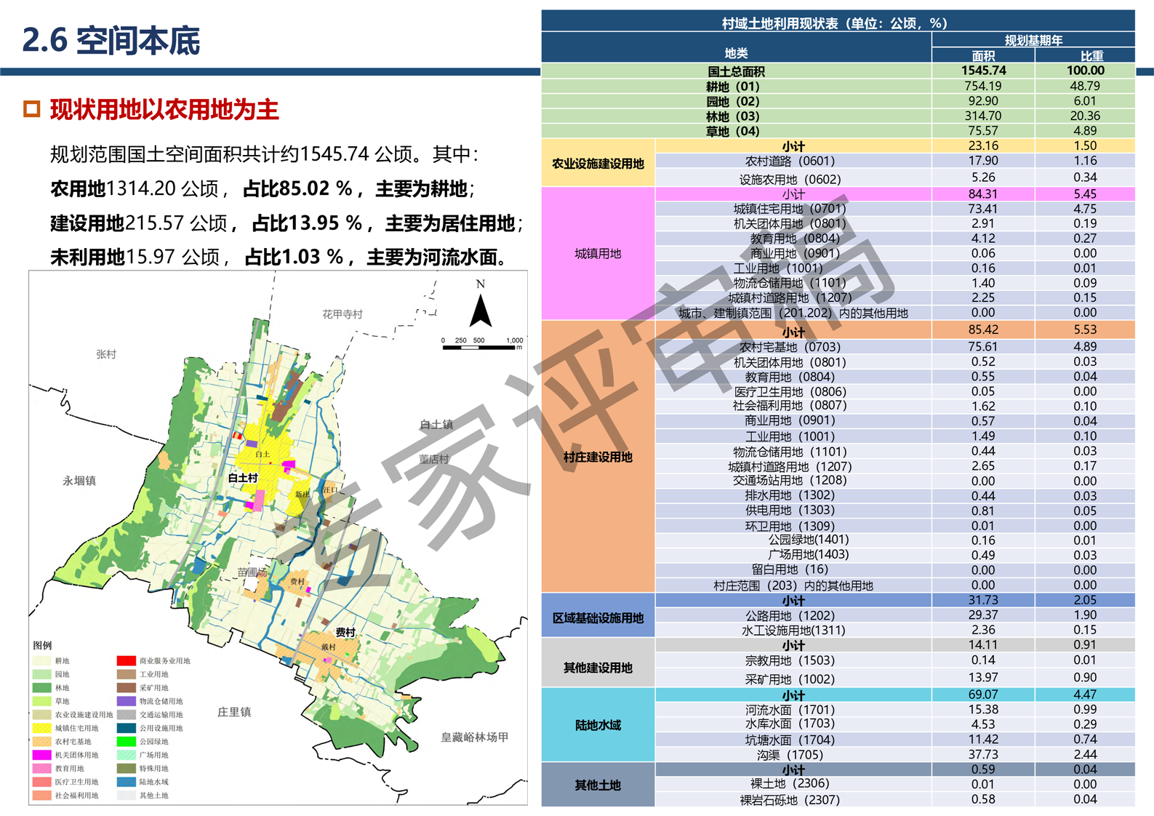Click the bold 白土村 map label
This screenshot has height=816, width=1154.
(243, 478)
